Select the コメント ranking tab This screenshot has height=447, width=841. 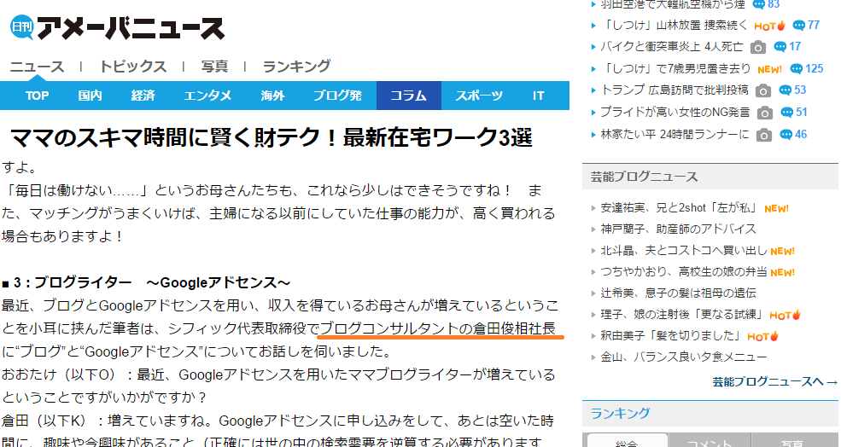pyautogui.click(x=710, y=440)
